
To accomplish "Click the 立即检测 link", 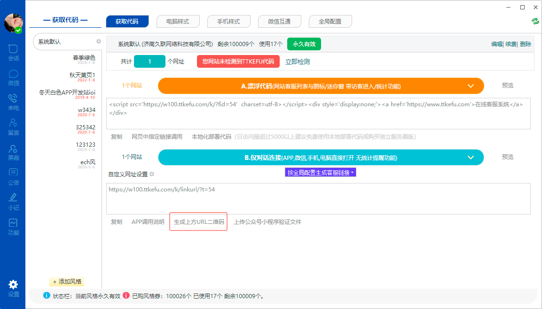I will point(298,62).
